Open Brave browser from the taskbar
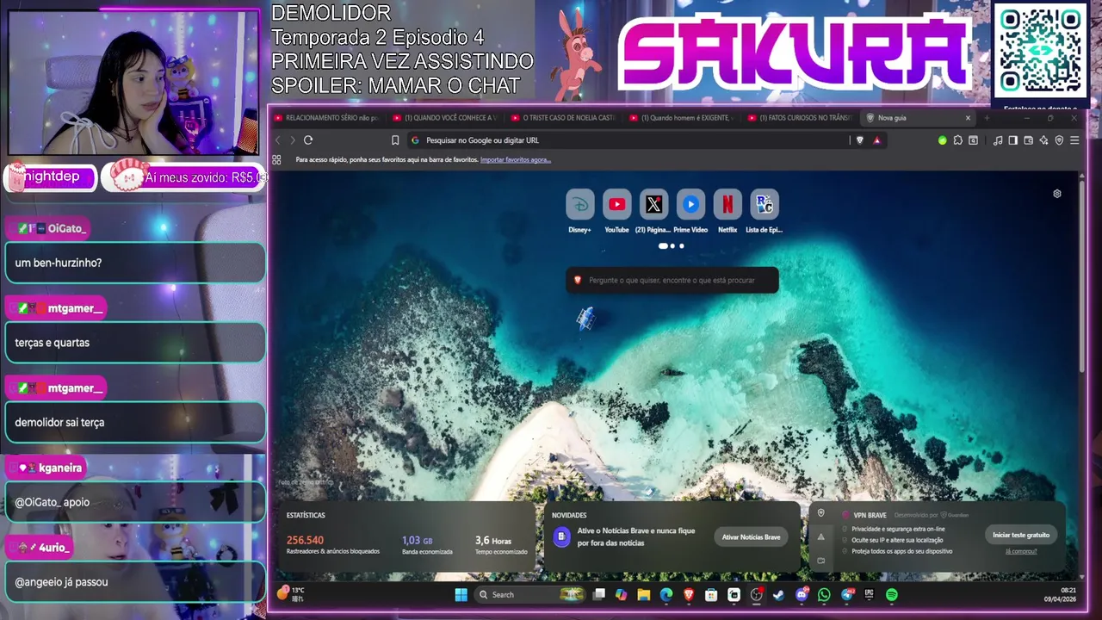This screenshot has height=620, width=1102. coord(689,594)
